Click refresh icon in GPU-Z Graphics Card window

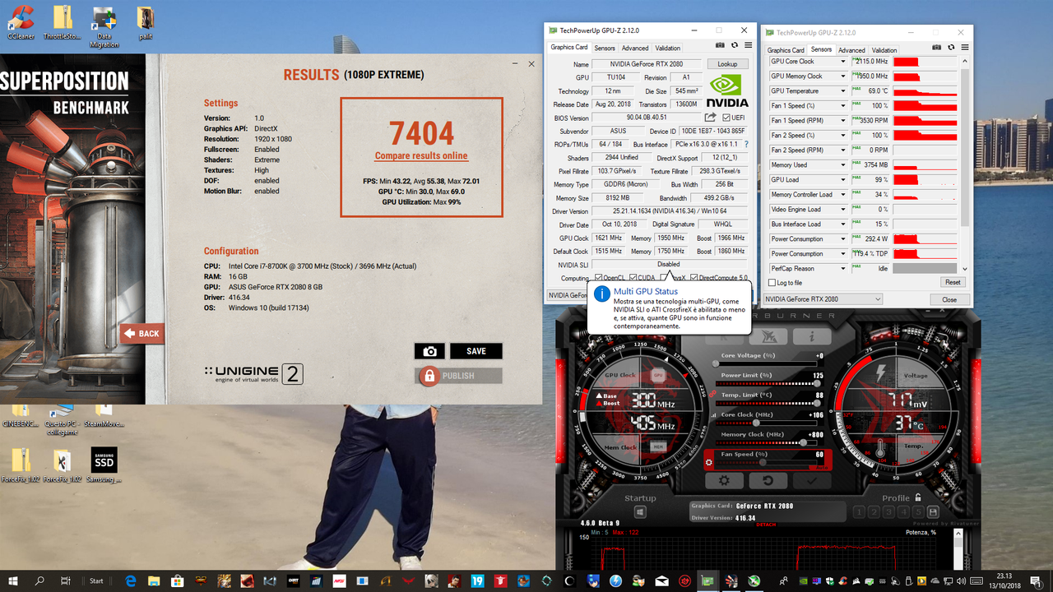coord(734,46)
